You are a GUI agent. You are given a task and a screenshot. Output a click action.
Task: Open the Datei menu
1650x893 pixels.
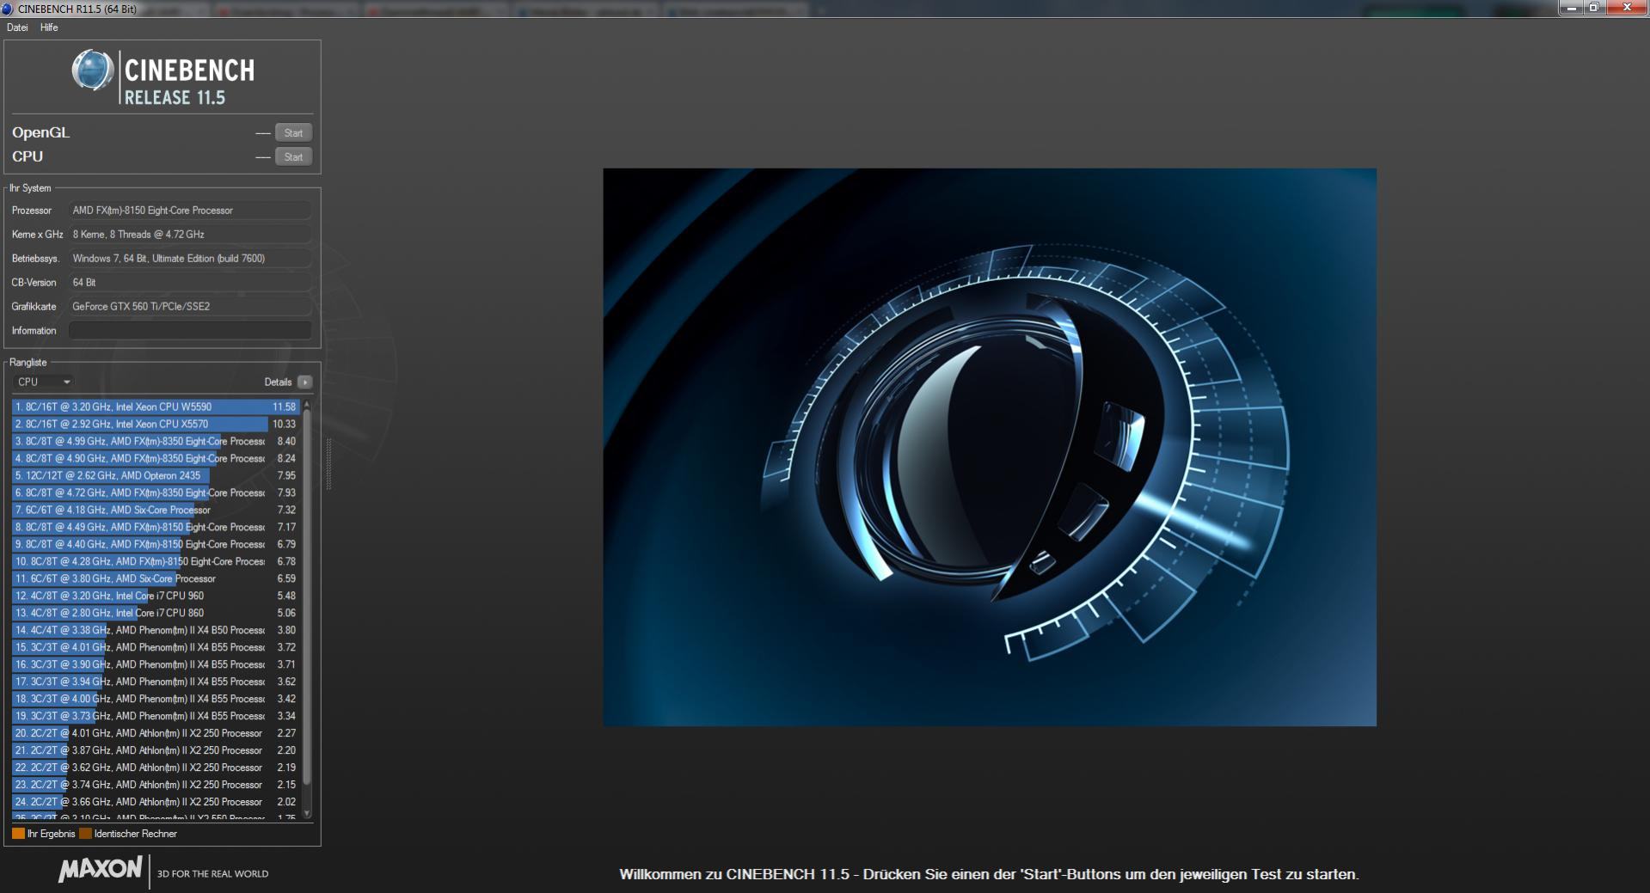pyautogui.click(x=17, y=28)
